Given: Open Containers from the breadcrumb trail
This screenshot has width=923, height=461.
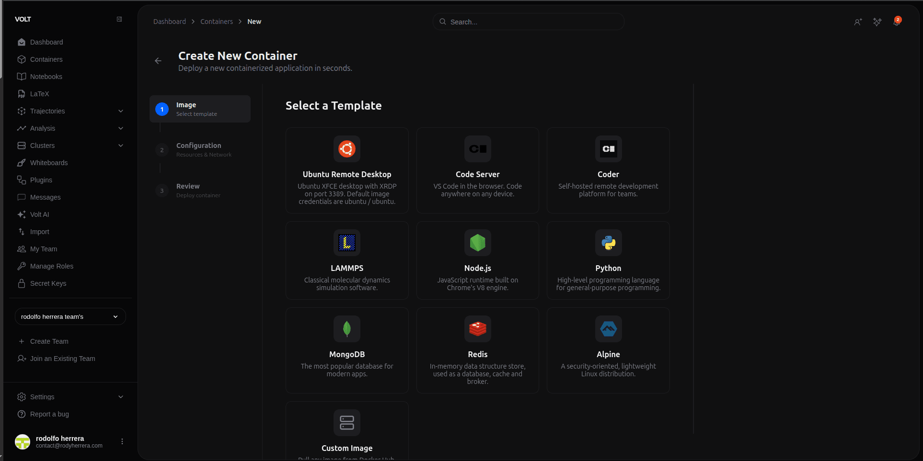Looking at the screenshot, I should (216, 22).
